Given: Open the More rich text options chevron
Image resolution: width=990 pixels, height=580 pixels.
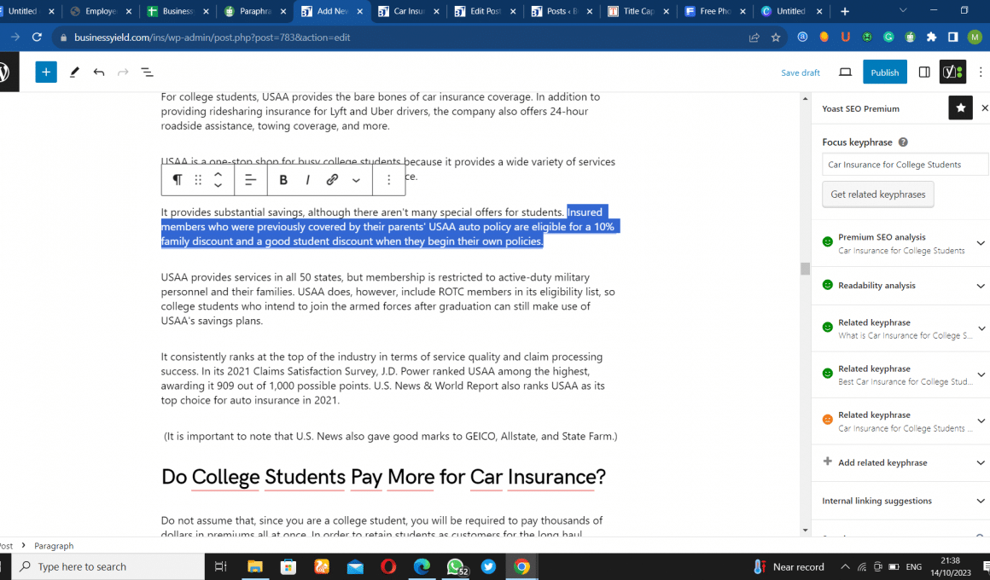Looking at the screenshot, I should [x=356, y=180].
